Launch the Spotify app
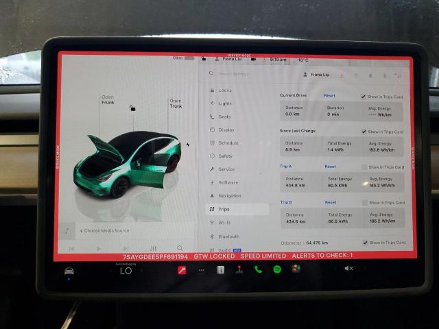 tap(277, 269)
